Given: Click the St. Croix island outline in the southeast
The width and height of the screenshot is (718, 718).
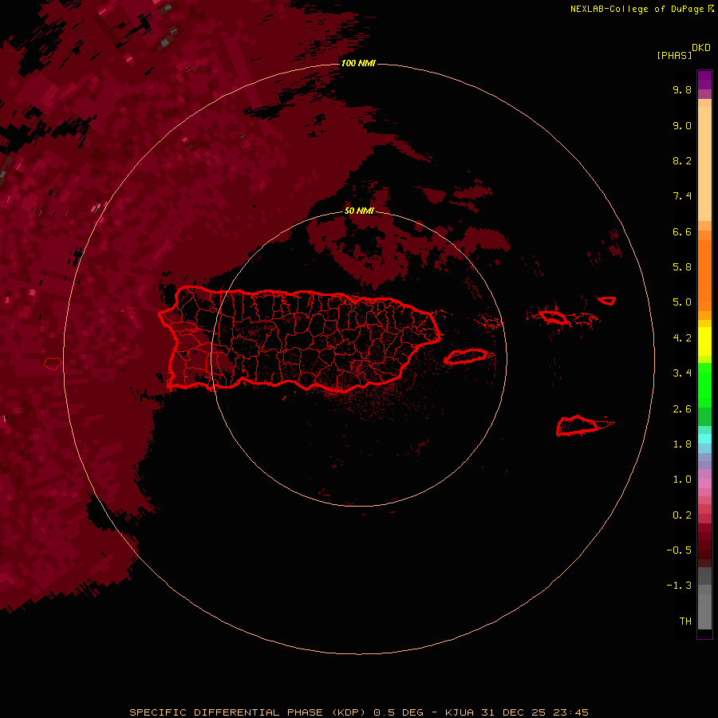Looking at the screenshot, I should pos(578,425).
